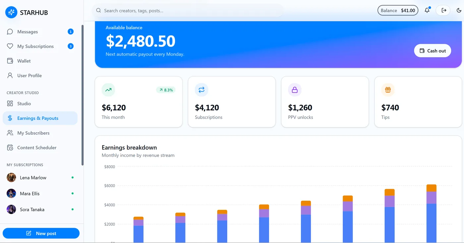The width and height of the screenshot is (464, 243).
Task: Open Sora Tanaka's subscription
Action: 40,209
